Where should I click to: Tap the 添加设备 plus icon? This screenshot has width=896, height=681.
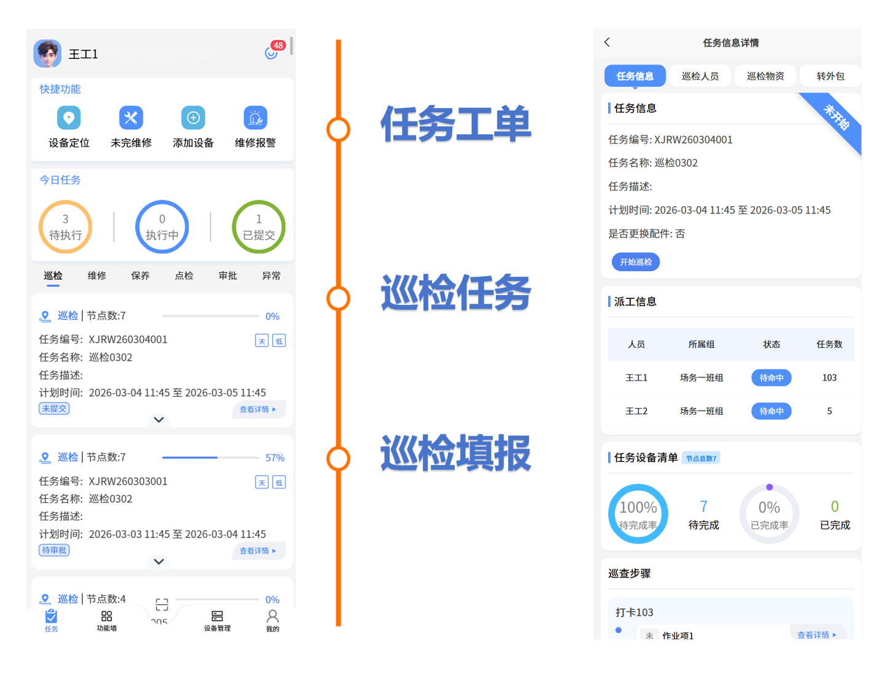tap(193, 118)
